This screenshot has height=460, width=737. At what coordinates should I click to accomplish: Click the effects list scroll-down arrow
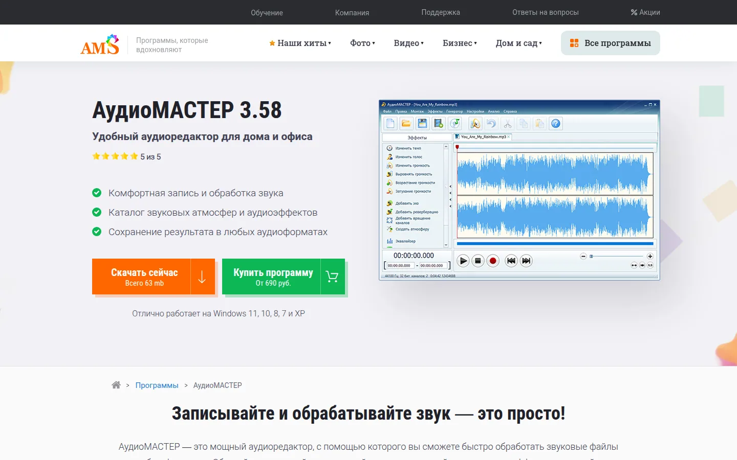(446, 245)
